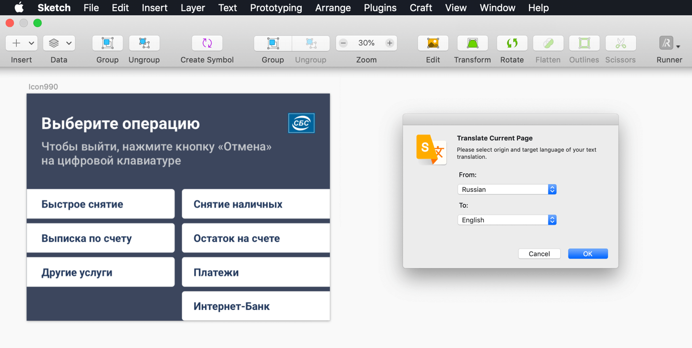Open the Edit tool in toolbar
Viewport: 692px width, 348px height.
[432, 43]
